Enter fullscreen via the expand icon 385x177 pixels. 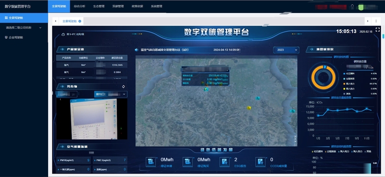click(x=378, y=30)
